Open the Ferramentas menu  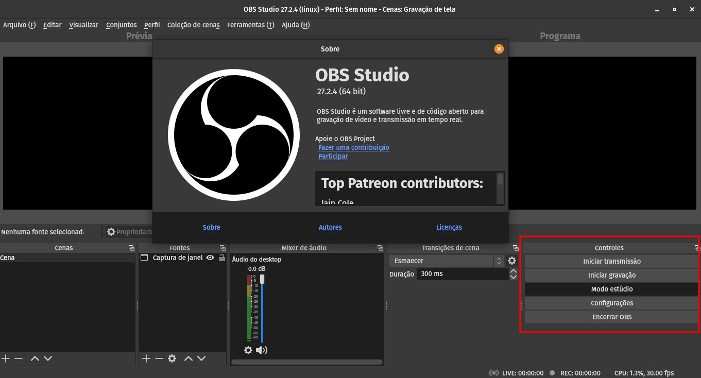tap(251, 24)
